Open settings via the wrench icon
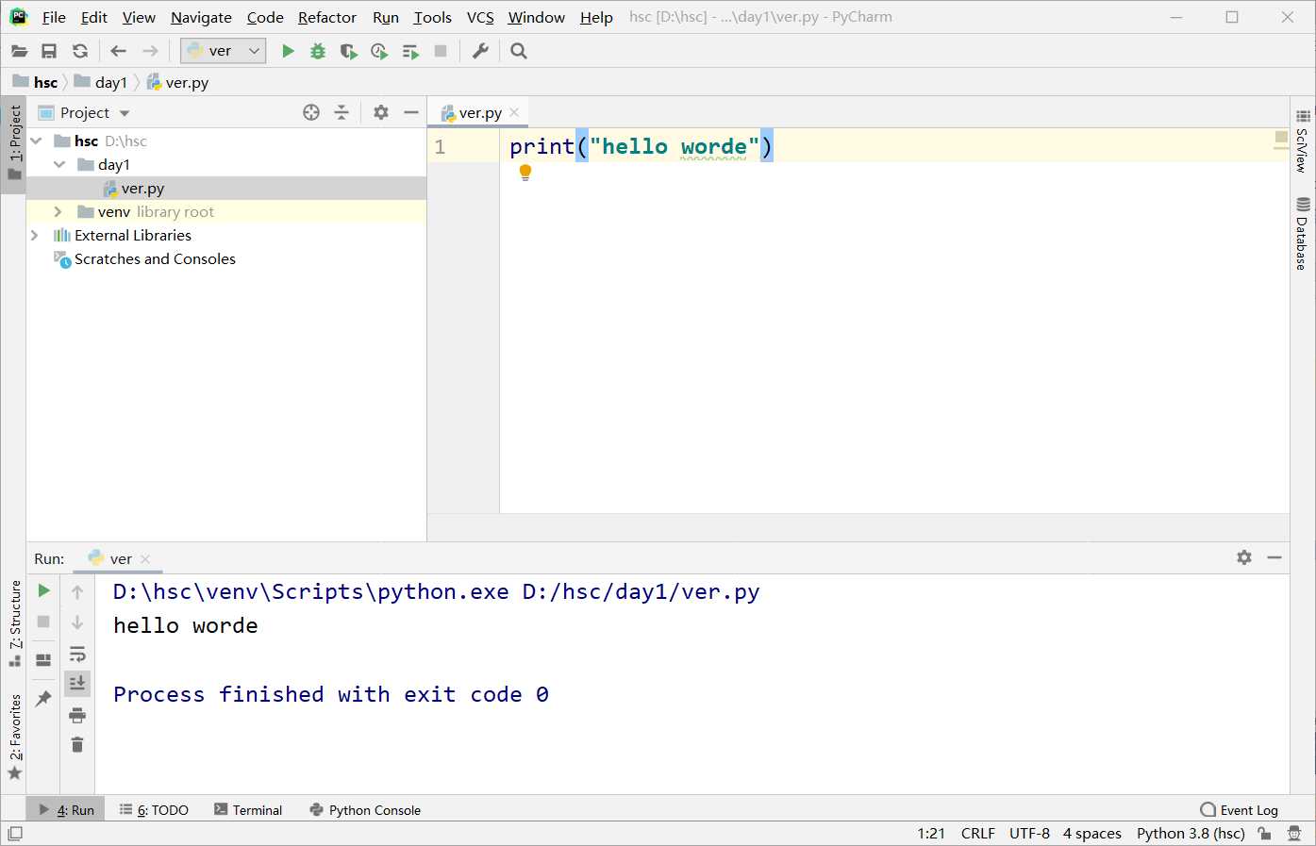 (480, 51)
